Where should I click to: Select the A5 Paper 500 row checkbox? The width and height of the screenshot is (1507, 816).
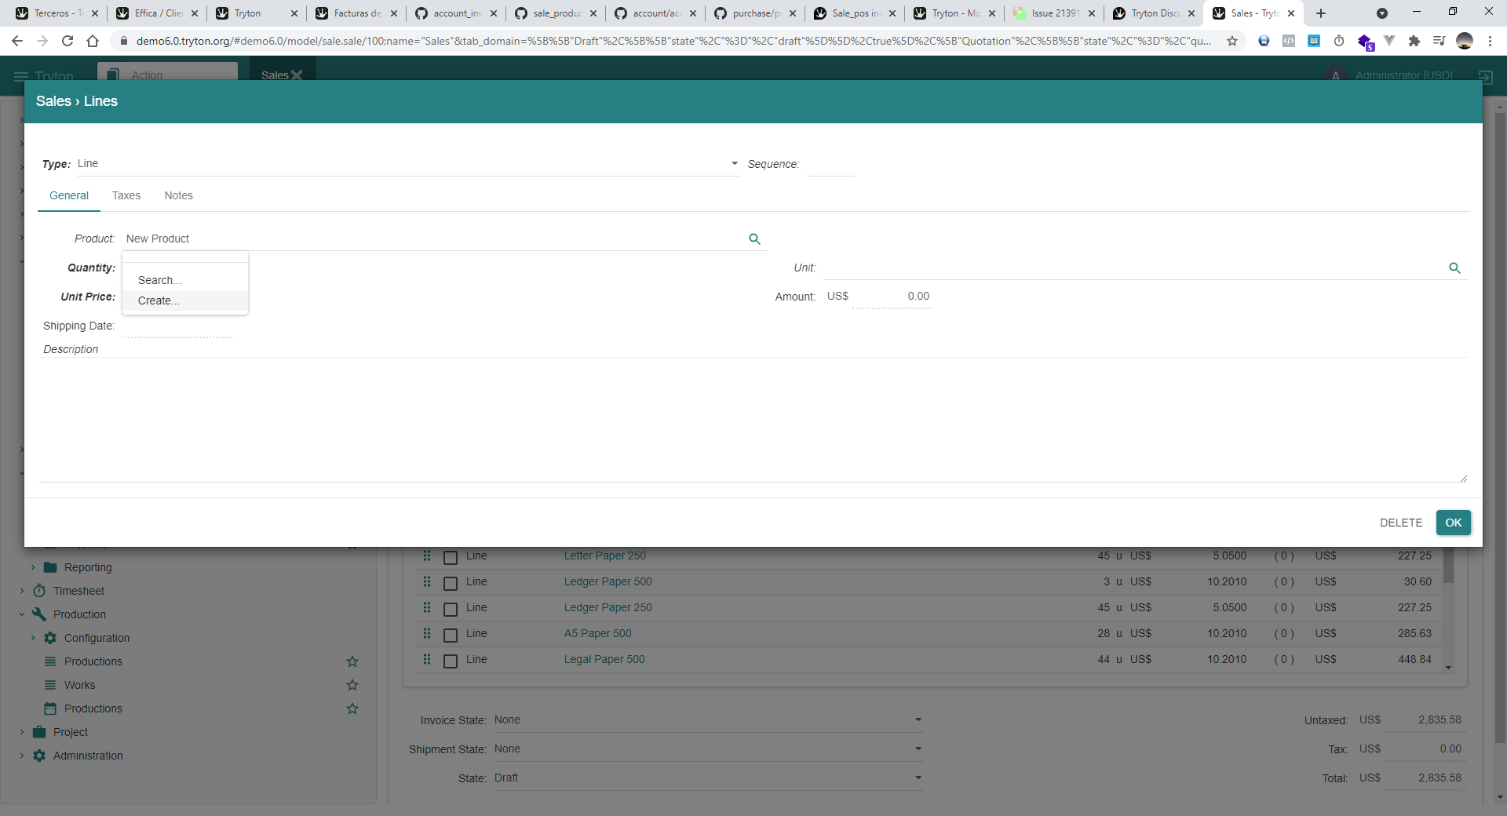tap(451, 635)
